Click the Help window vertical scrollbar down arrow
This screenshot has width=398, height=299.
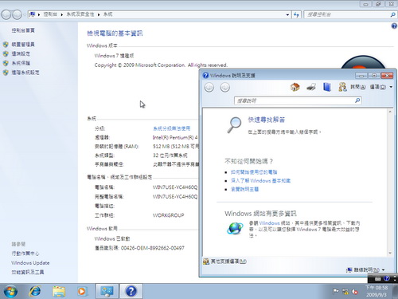point(390,253)
